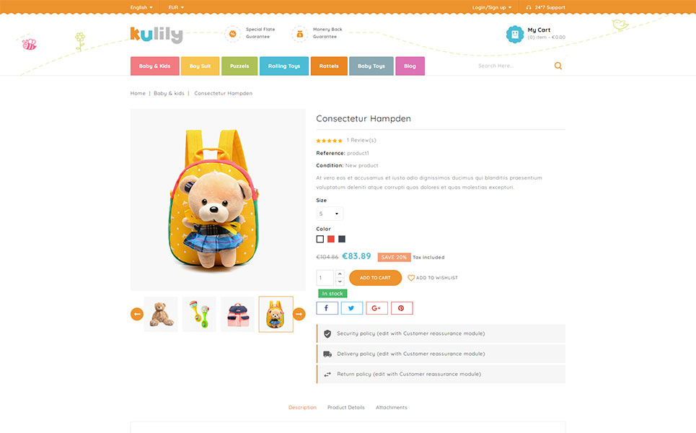
Task: Share product on Twitter
Action: click(x=351, y=308)
